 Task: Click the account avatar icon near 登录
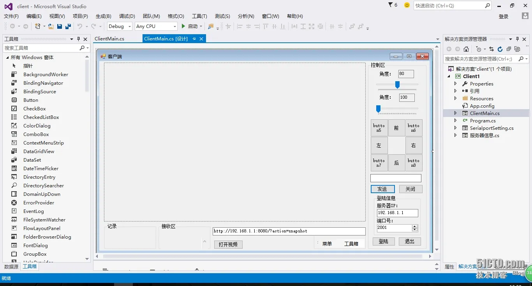pos(525,16)
